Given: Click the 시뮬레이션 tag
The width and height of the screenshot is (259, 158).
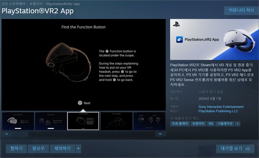Looking at the screenshot, I should (x=225, y=123).
